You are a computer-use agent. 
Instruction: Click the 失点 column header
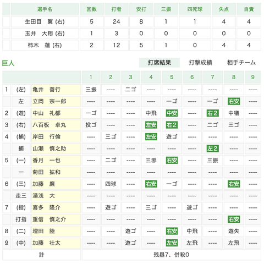tap(224, 9)
